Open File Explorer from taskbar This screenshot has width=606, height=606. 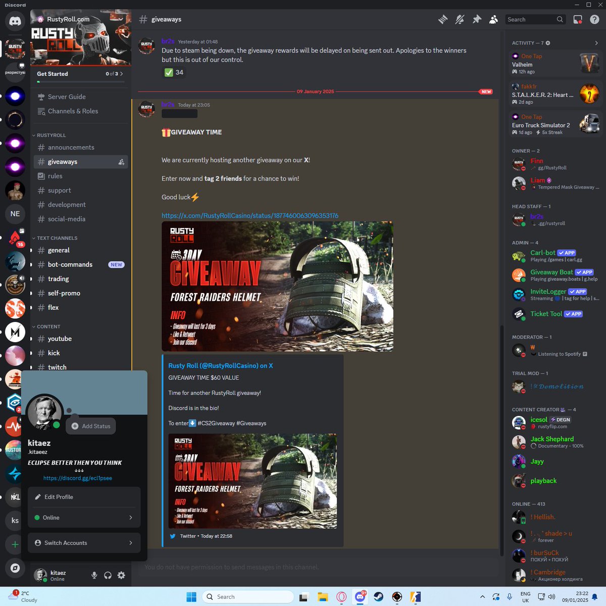(x=323, y=597)
